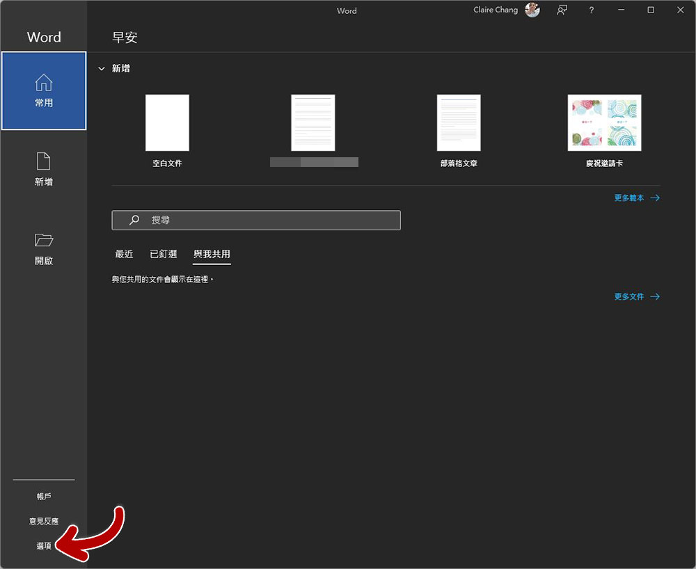Create a 空白文件 blank document
696x569 pixels.
click(x=167, y=123)
